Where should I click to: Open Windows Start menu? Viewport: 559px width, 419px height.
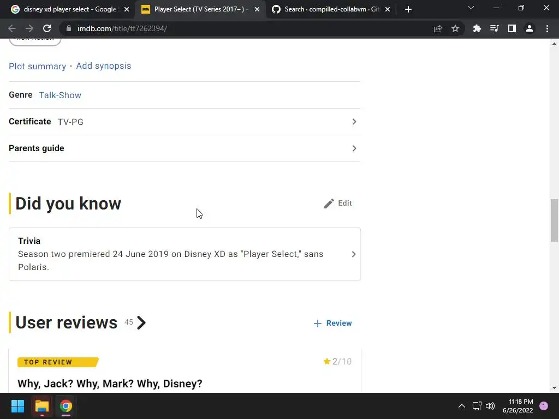[17, 406]
